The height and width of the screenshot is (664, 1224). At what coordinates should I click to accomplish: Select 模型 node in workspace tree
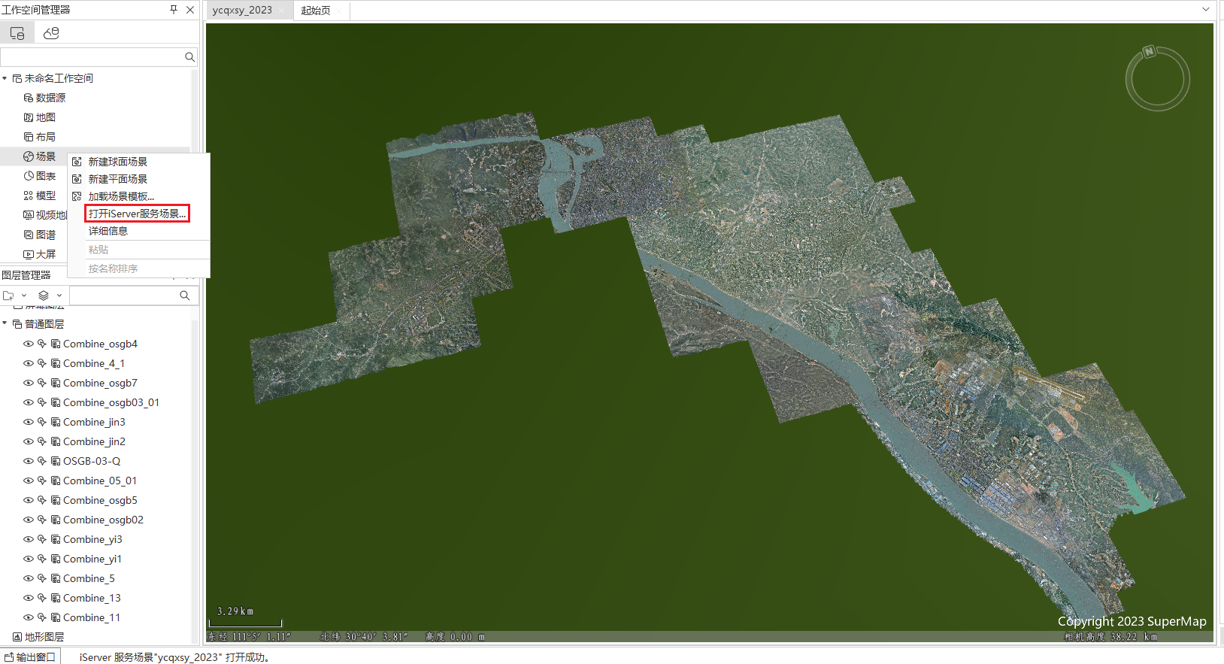[x=45, y=196]
